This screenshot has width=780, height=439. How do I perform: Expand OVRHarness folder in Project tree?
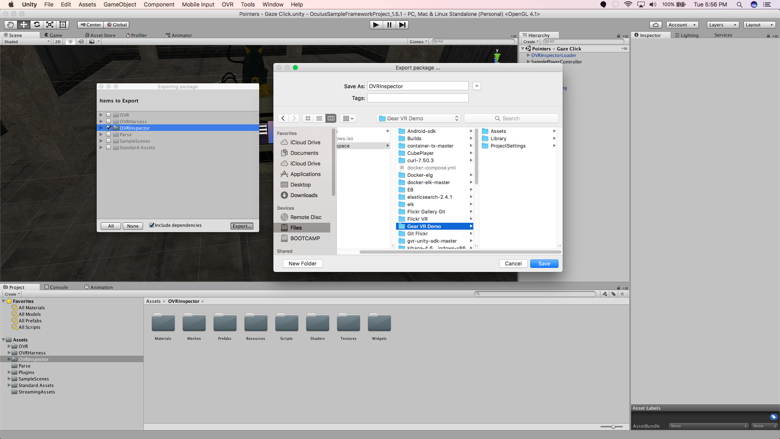9,353
